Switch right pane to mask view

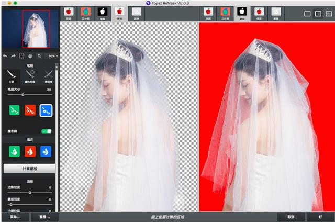pyautogui.click(x=242, y=14)
